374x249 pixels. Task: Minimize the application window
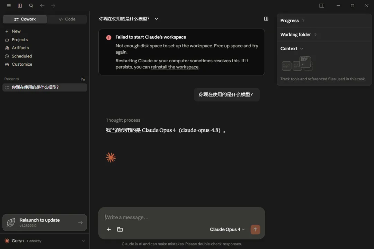point(338,6)
